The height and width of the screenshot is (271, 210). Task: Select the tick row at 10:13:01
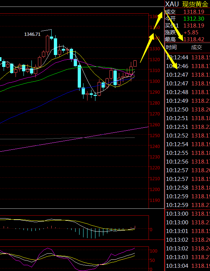coord(188,231)
